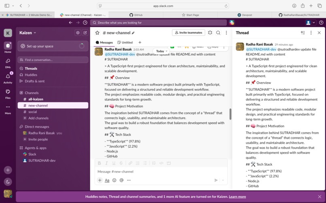Viewport: 326px width, 203px height.
Task: Open Slack history clock
Action: pos(85,23)
